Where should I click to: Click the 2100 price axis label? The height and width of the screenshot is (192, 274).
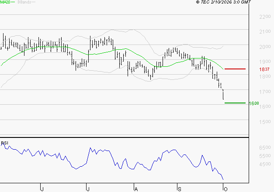coord(265,31)
